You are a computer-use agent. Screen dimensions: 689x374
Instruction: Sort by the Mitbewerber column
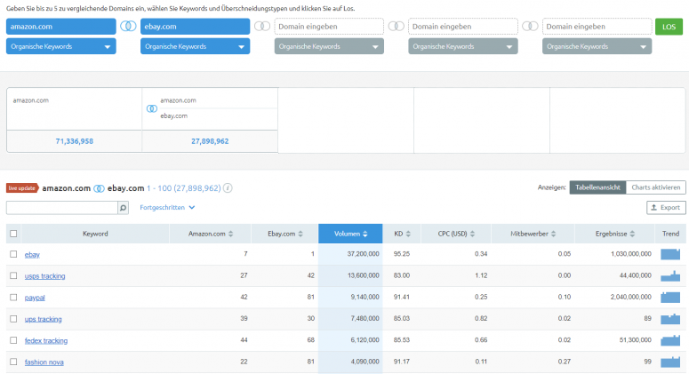pyautogui.click(x=533, y=234)
